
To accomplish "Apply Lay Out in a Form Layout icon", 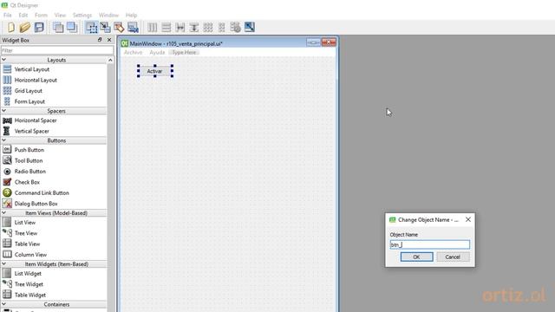I will tap(222, 27).
